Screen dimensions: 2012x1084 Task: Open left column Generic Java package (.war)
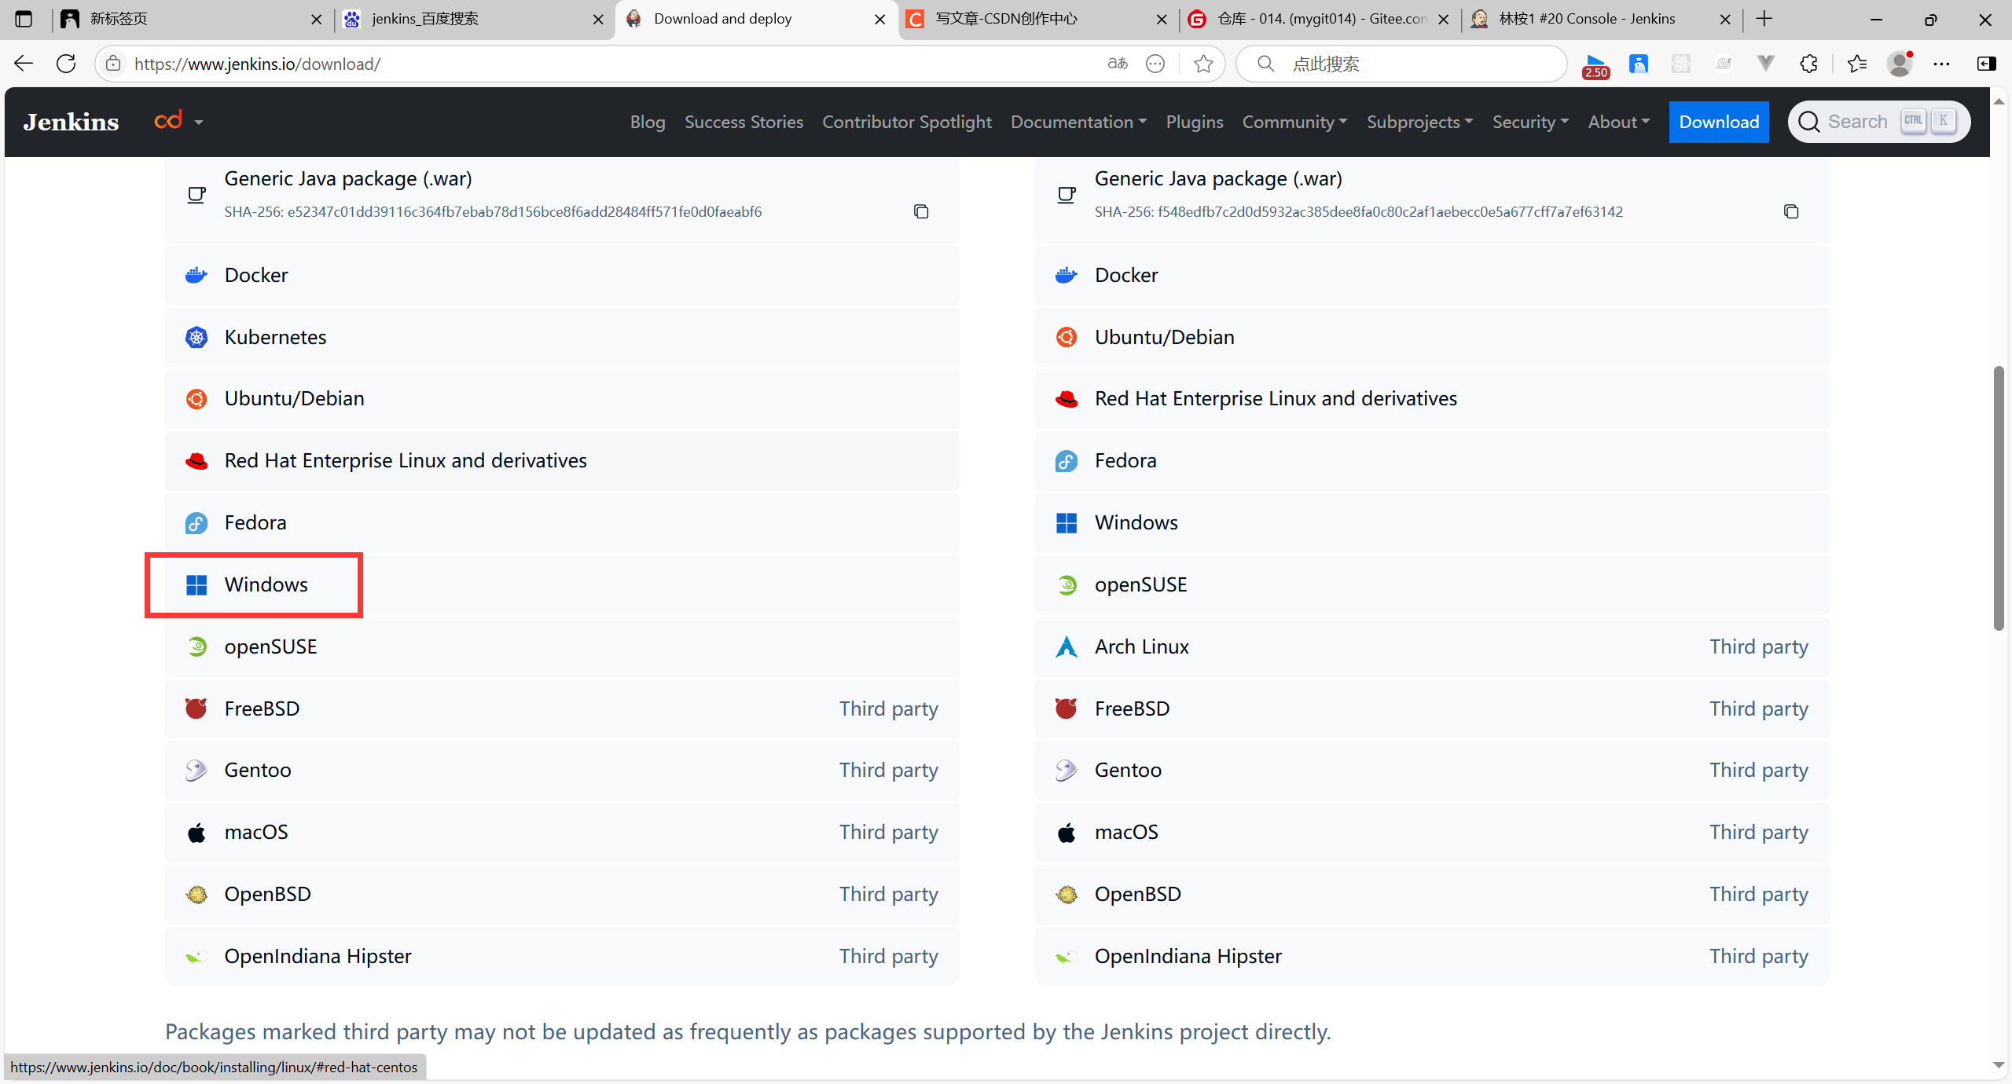point(348,179)
